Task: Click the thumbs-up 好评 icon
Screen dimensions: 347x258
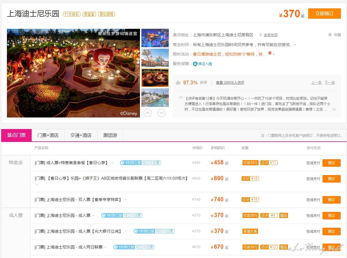Action: [x=178, y=83]
